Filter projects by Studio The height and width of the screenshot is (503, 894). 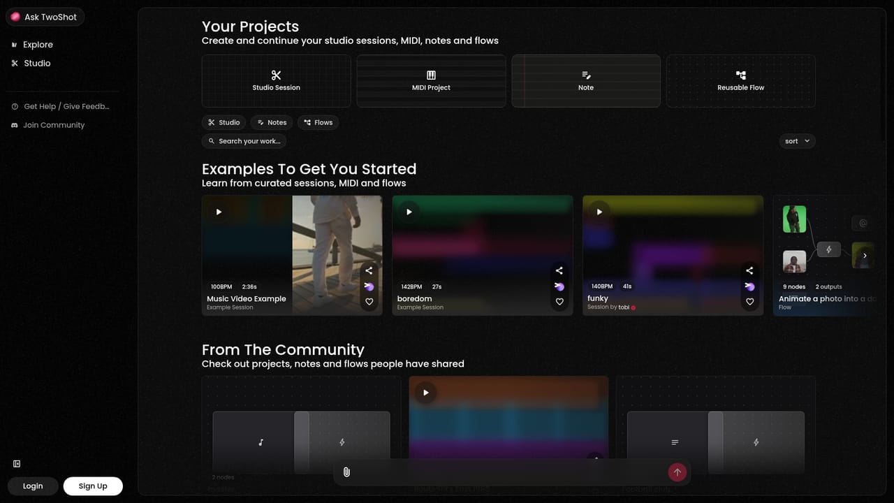223,122
